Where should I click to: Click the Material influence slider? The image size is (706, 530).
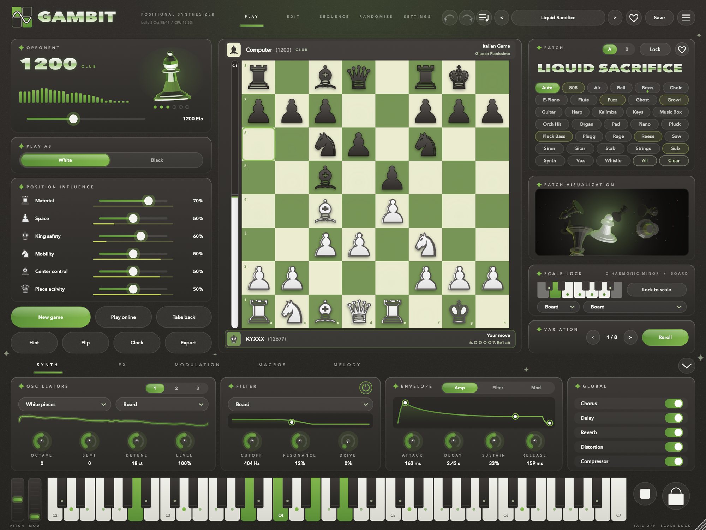133,201
